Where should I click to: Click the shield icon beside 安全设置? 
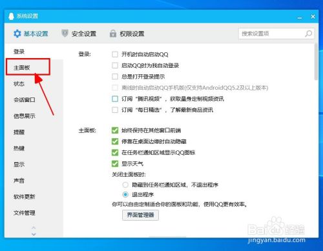click(x=65, y=34)
